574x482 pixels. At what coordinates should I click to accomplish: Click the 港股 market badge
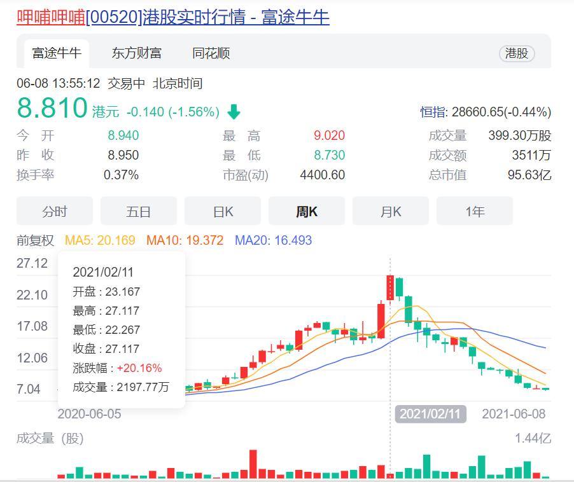pos(517,53)
